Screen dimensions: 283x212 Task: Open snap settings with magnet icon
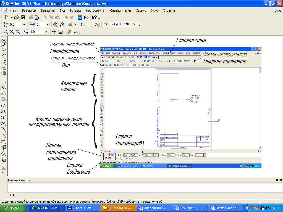tap(55, 24)
